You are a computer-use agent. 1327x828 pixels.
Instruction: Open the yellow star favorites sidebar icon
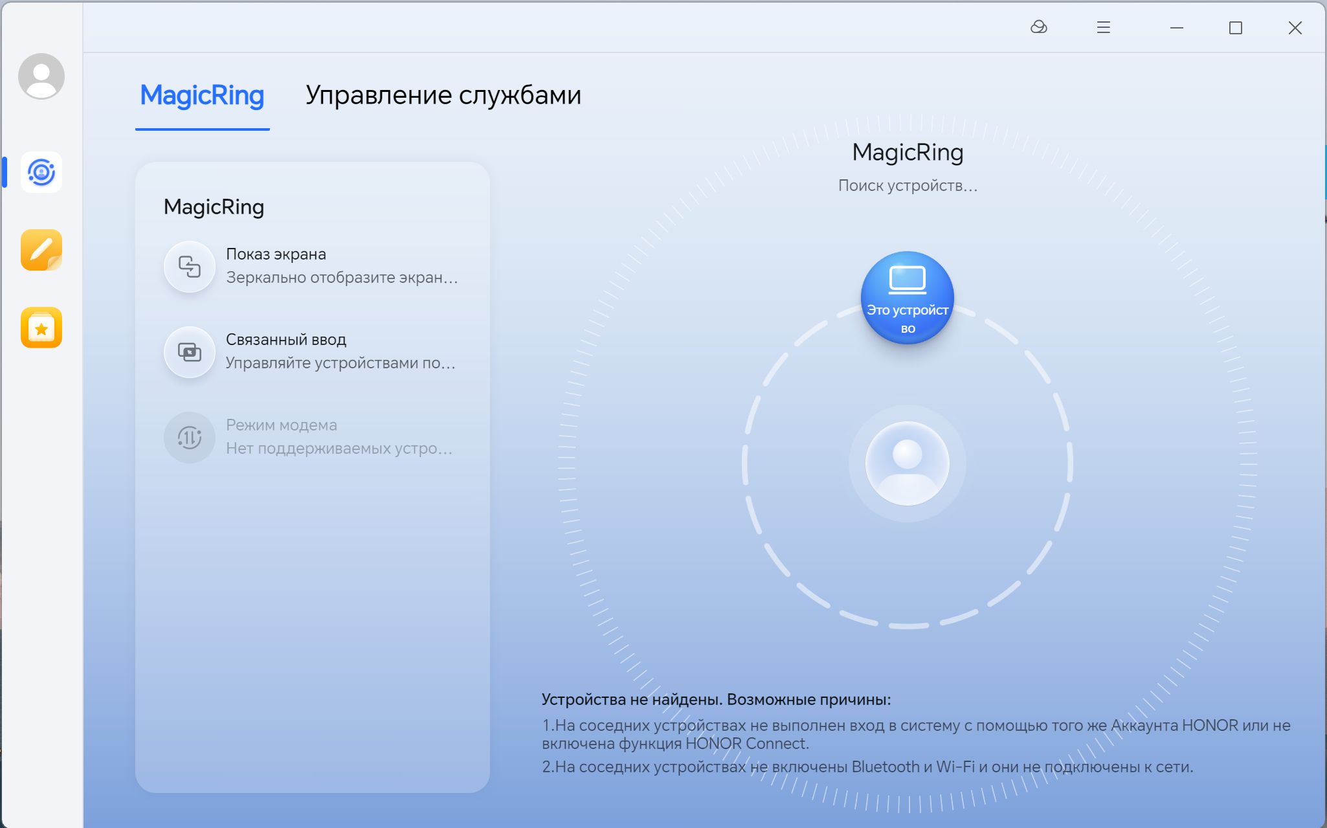(41, 328)
